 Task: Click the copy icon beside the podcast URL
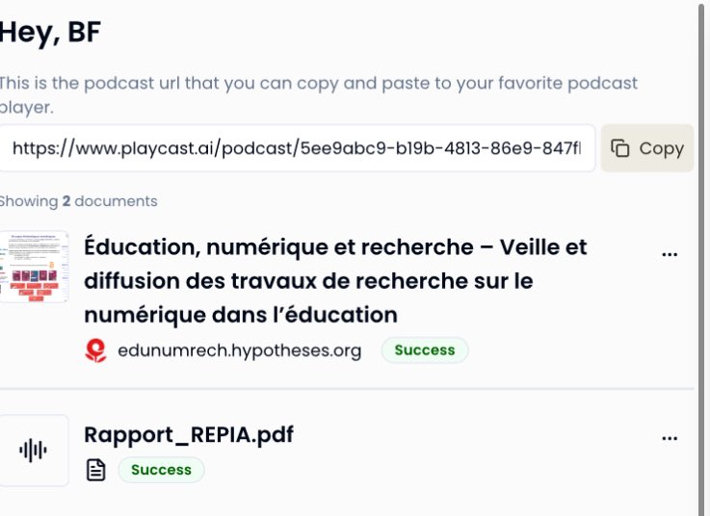[621, 148]
